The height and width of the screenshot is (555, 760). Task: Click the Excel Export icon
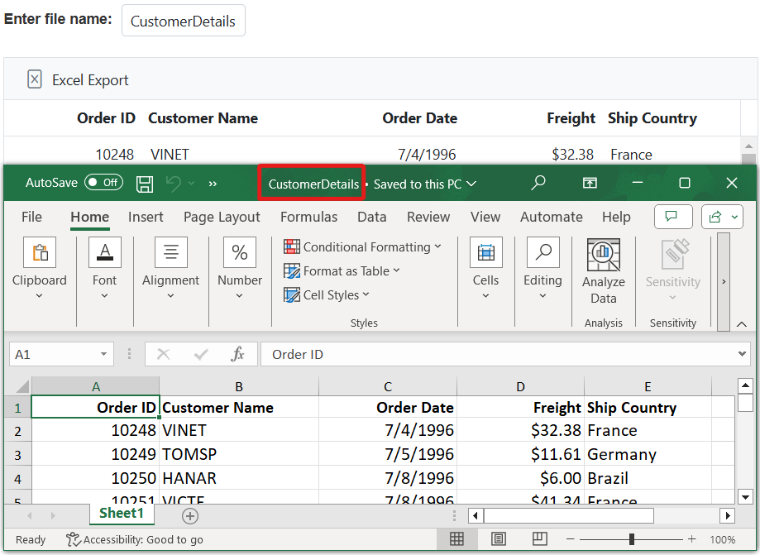click(35, 79)
